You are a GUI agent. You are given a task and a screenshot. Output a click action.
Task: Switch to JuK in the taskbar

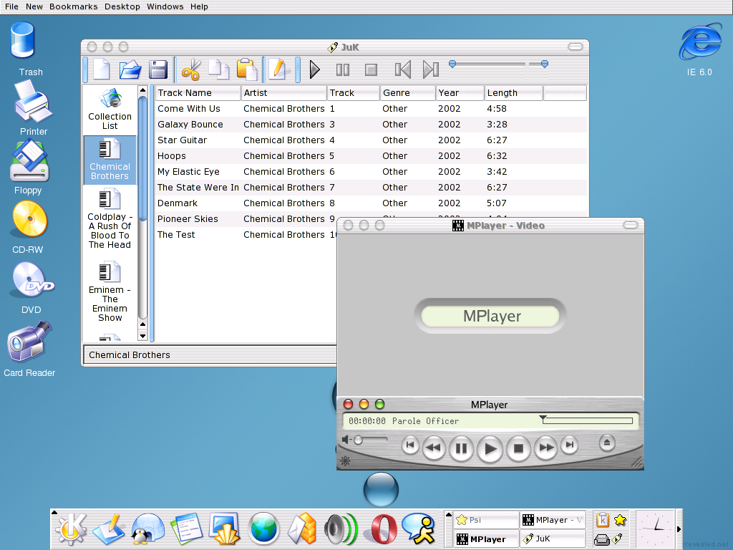(553, 539)
